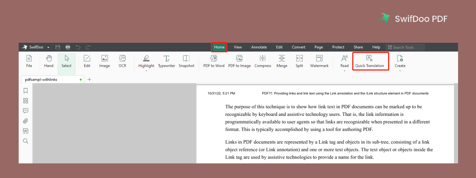
Task: Open the Convert tab
Action: point(298,47)
